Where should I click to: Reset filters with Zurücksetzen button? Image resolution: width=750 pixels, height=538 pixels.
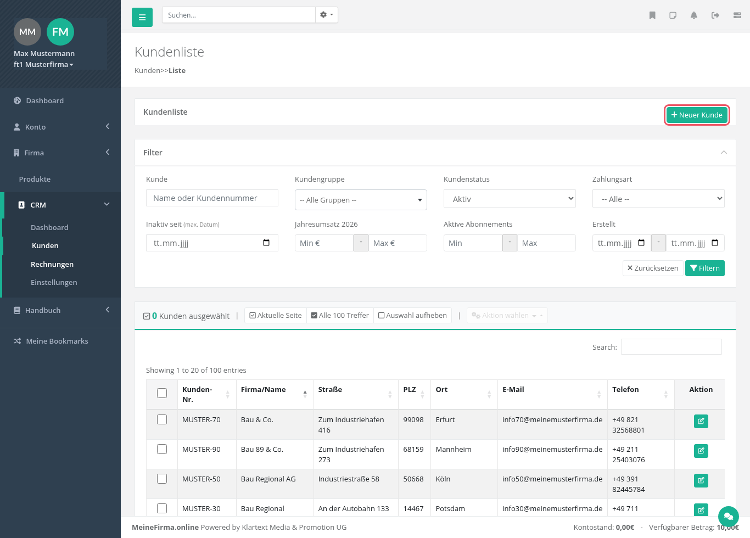(x=653, y=268)
